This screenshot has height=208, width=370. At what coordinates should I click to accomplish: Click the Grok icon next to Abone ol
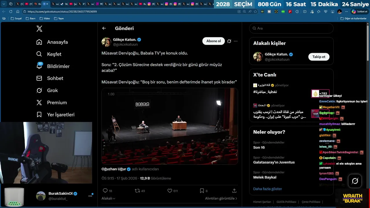229,41
